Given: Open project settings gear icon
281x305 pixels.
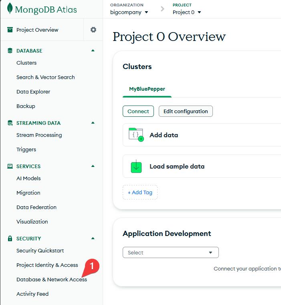Looking at the screenshot, I should tap(93, 30).
